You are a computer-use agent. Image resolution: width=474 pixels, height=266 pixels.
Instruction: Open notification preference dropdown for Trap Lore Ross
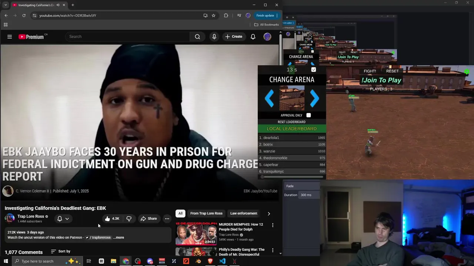click(x=63, y=219)
